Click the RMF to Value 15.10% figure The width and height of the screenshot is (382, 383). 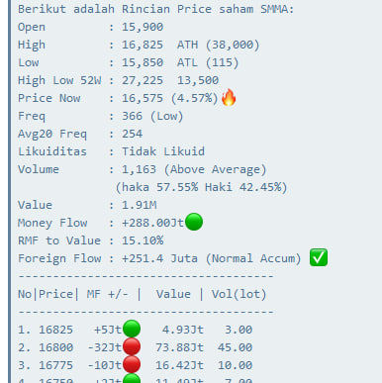tap(143, 240)
